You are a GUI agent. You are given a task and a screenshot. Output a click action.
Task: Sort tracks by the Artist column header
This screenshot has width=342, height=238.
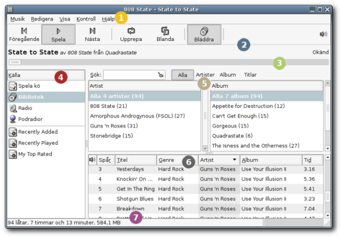219,160
